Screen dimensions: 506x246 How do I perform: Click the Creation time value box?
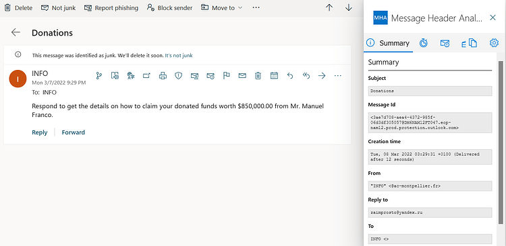[x=430, y=157]
